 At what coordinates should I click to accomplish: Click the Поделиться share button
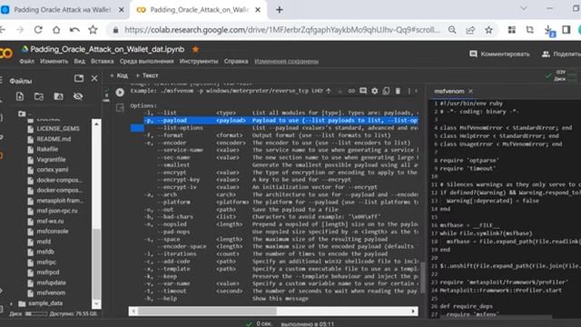click(561, 54)
